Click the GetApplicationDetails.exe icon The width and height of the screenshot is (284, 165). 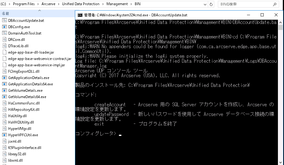(5, 78)
